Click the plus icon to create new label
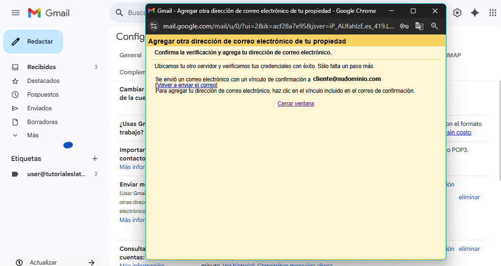 [94, 159]
